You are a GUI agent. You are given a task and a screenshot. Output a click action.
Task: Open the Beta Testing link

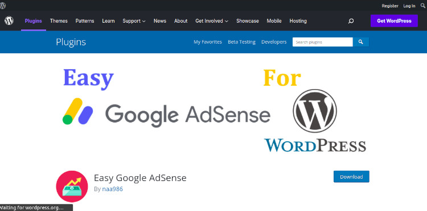(x=241, y=42)
